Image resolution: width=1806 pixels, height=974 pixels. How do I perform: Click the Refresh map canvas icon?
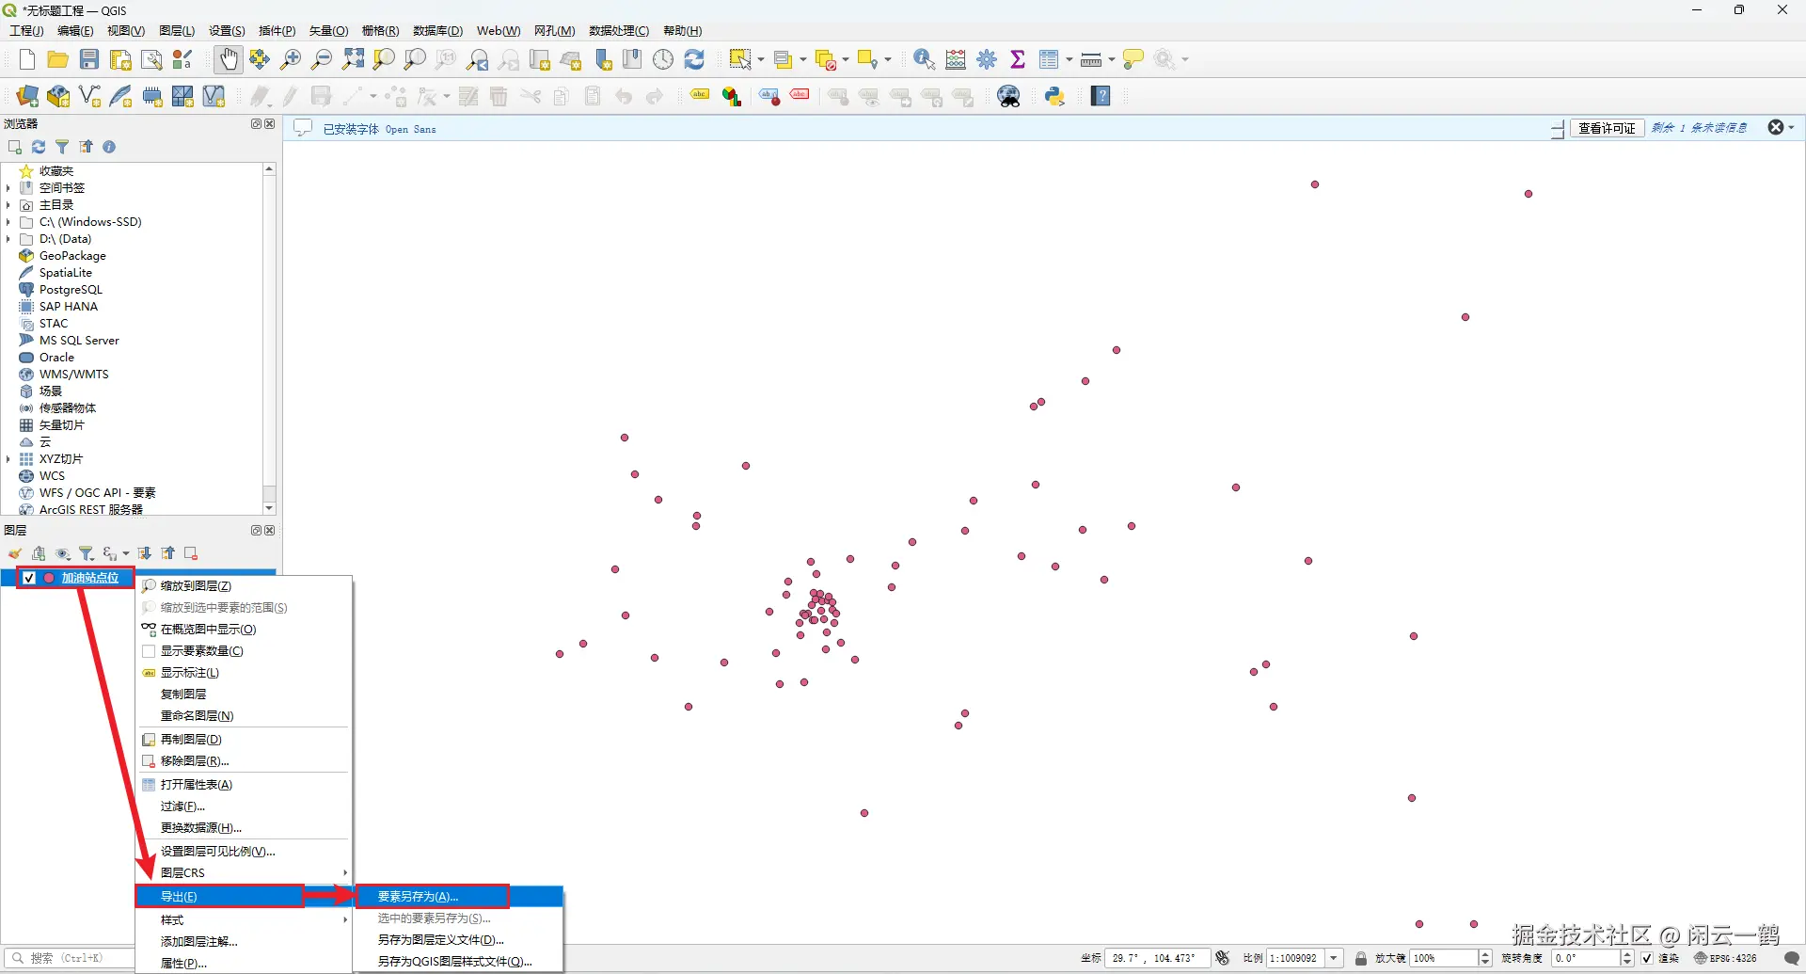click(694, 59)
